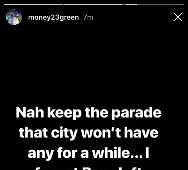Click the word "for" in the third line
188x170 pixels.
pos(67,153)
